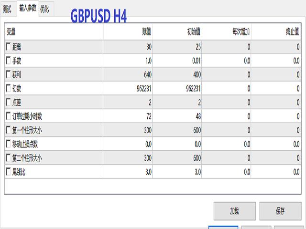Select 距离 value cell showing 30
This screenshot has width=306, height=229.
point(128,47)
